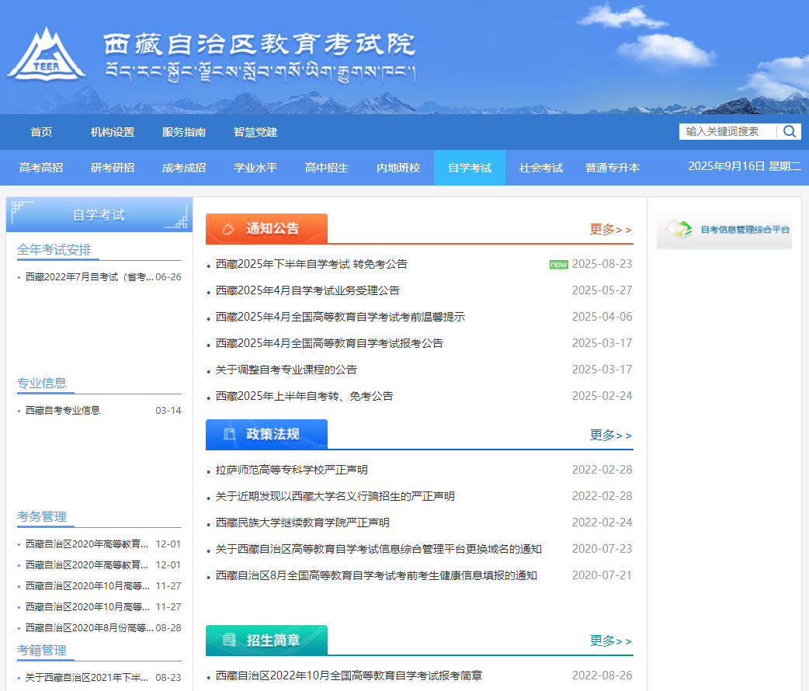This screenshot has width=809, height=691.
Task: Switch to 普通专升本 navigation tab
Action: pyautogui.click(x=613, y=168)
